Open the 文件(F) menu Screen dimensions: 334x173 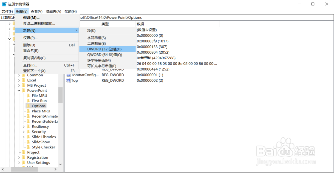[7, 11]
